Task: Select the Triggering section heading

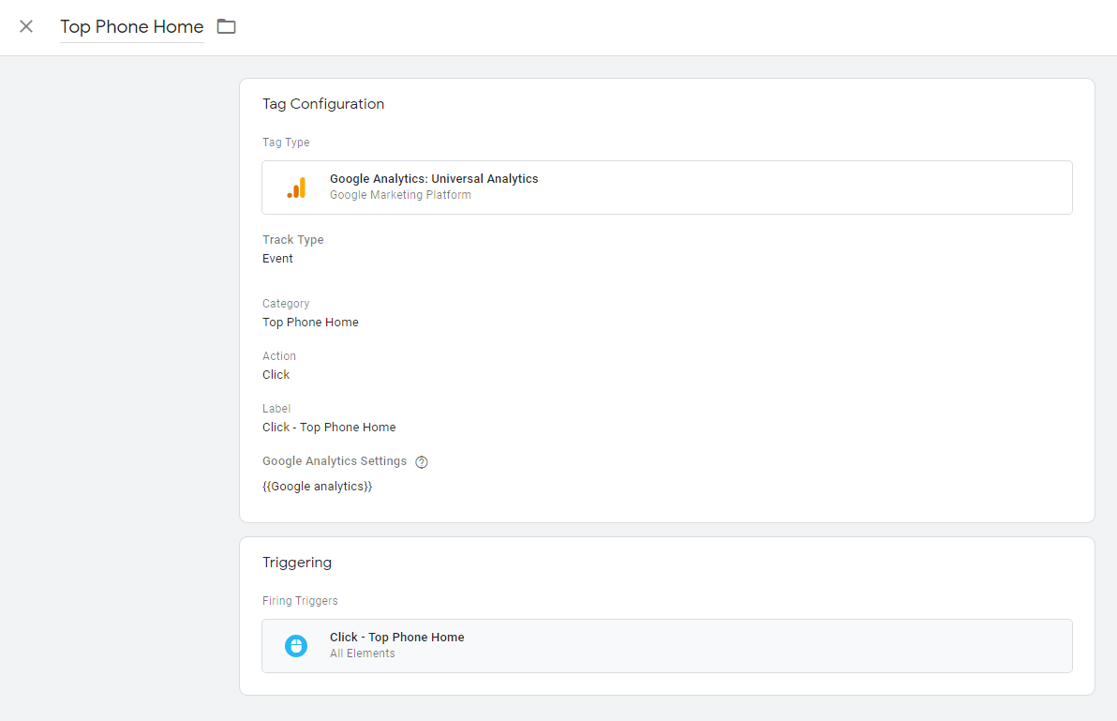Action: coord(297,563)
